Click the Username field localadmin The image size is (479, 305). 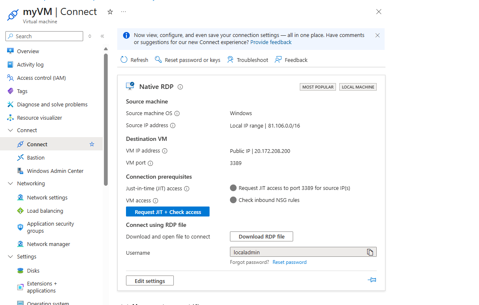click(x=303, y=252)
